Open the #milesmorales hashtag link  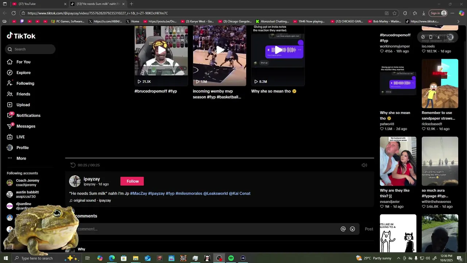(x=189, y=194)
